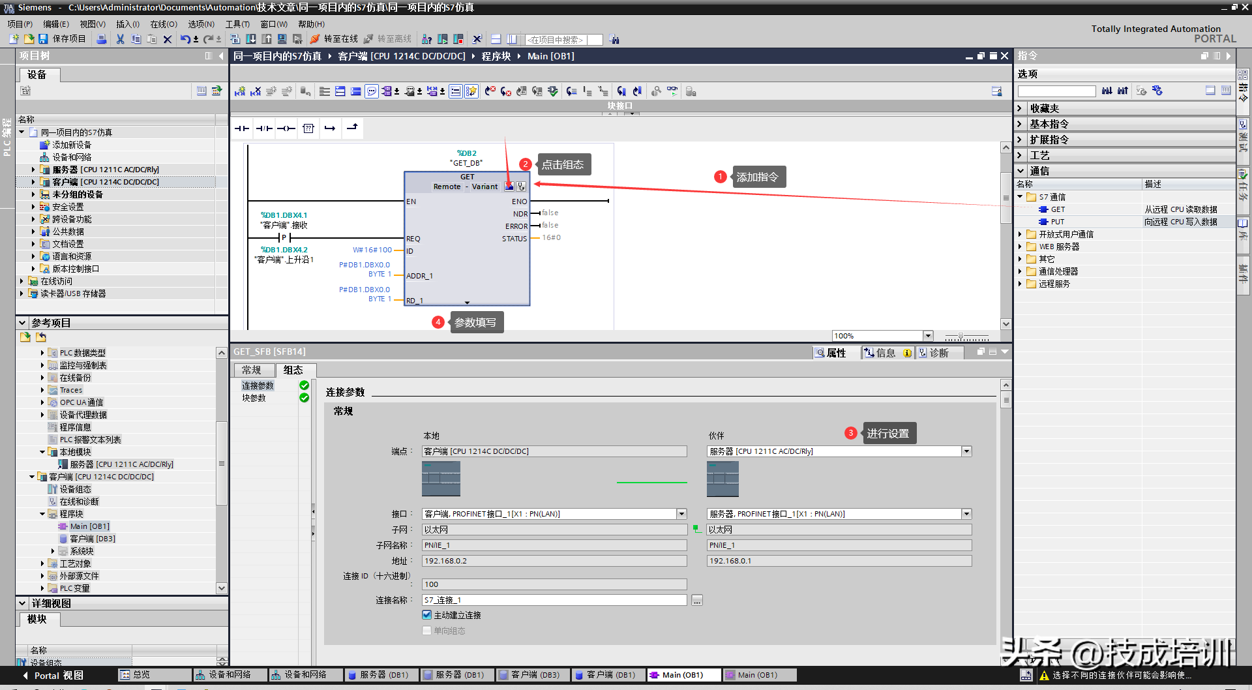Click the monitoring glasses icon
Screen dimensions: 1252x690
(672, 91)
